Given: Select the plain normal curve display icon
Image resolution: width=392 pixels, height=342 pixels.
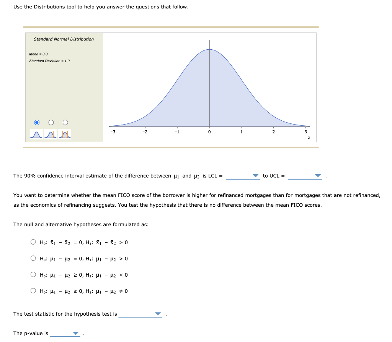Looking at the screenshot, I should [x=36, y=133].
